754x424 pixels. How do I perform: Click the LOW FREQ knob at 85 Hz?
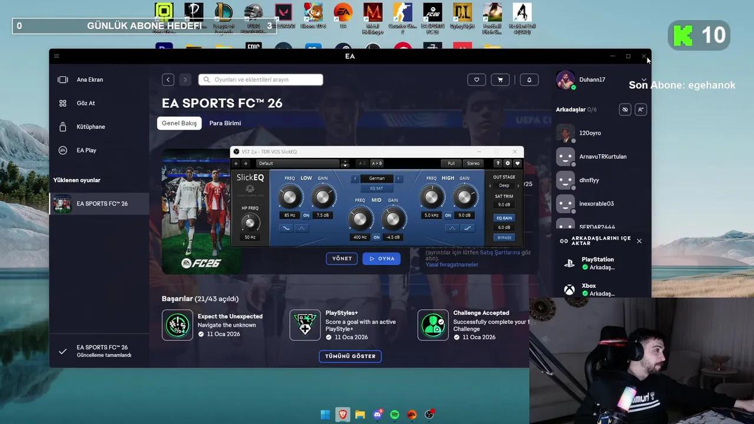coord(290,197)
